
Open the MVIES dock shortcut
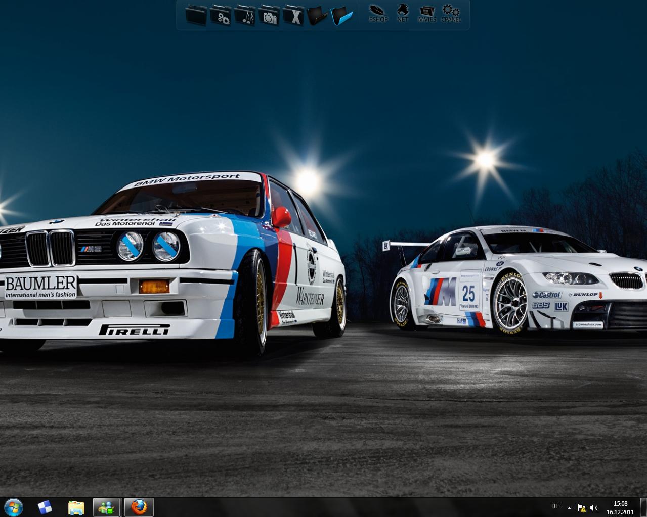pyautogui.click(x=427, y=13)
